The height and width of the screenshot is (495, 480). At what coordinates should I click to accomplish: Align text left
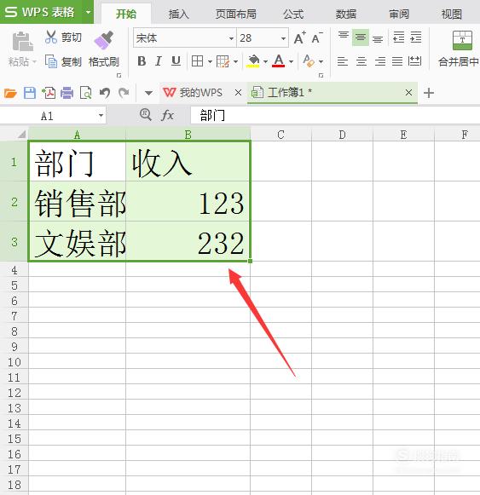click(343, 61)
